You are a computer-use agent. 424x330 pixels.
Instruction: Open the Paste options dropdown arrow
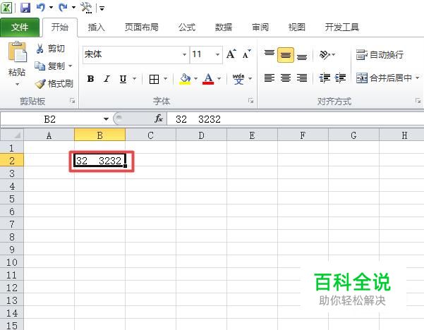click(17, 85)
